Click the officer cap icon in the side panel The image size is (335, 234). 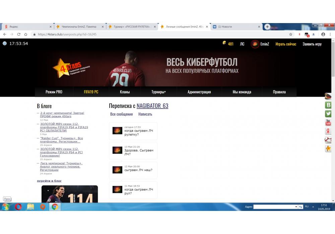coord(328,96)
